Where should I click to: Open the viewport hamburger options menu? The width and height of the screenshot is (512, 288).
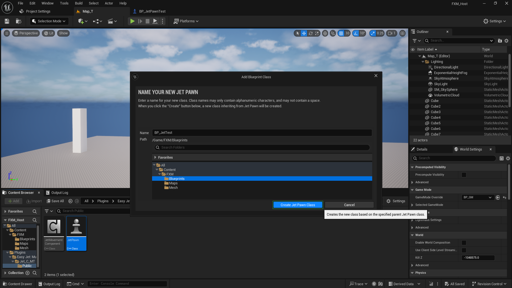(7, 33)
